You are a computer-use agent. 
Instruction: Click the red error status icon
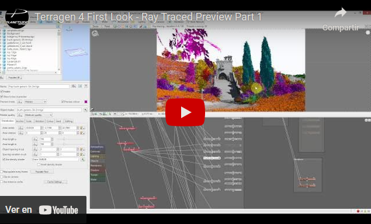pos(358,211)
